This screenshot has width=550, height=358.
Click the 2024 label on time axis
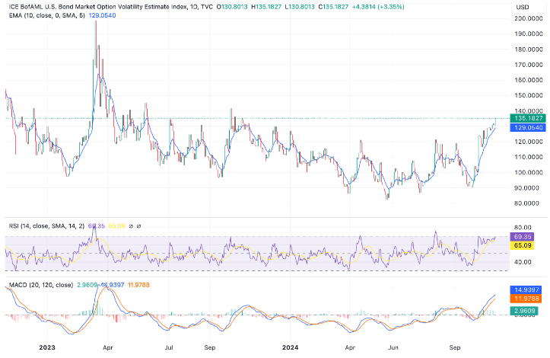pos(291,347)
